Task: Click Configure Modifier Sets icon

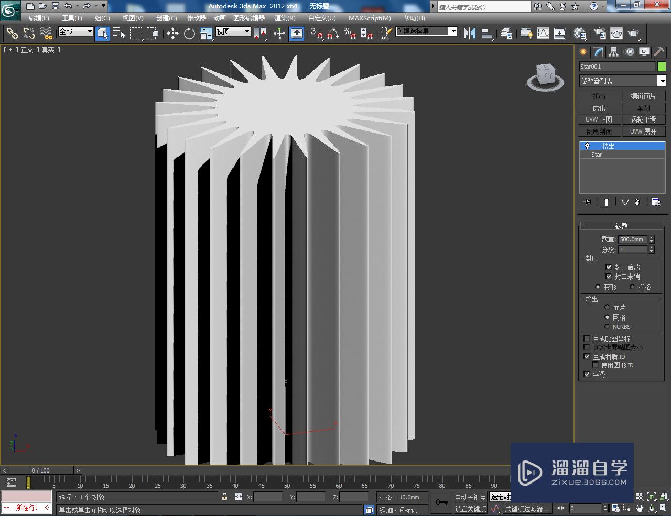Action: tap(656, 202)
